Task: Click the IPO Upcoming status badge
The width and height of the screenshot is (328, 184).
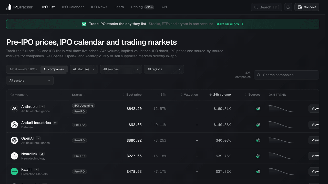Action: pyautogui.click(x=84, y=106)
